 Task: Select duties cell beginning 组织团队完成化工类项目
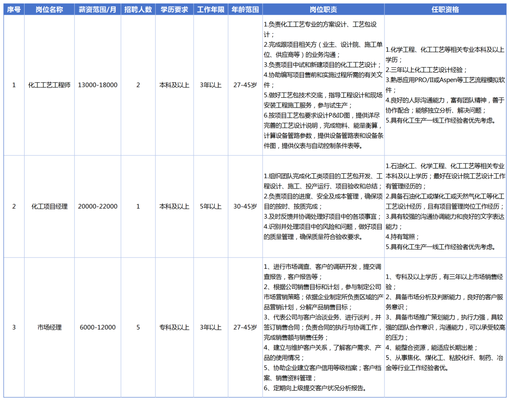323,206
